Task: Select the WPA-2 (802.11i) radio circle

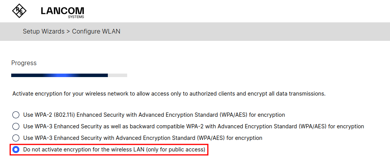Action: [16, 115]
